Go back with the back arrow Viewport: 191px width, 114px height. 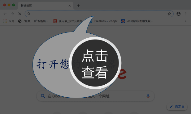click(x=5, y=14)
